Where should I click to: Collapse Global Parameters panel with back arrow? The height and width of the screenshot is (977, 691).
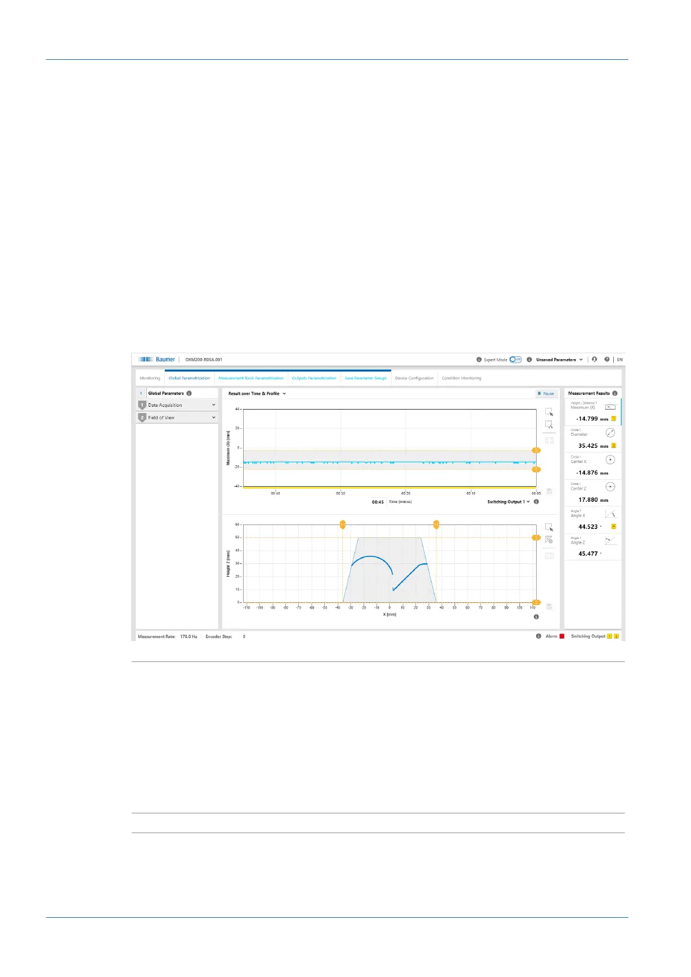141,393
